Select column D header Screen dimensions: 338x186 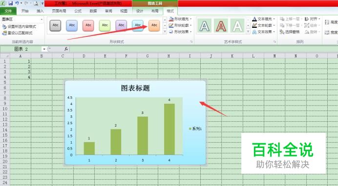(84, 56)
